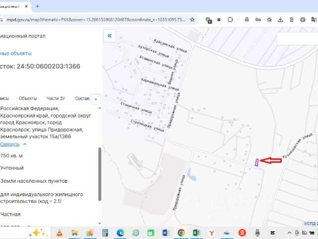Viewport: 318px width, 239px height.
Task: Click the chevron next to Свернуть
Action: pos(25,144)
